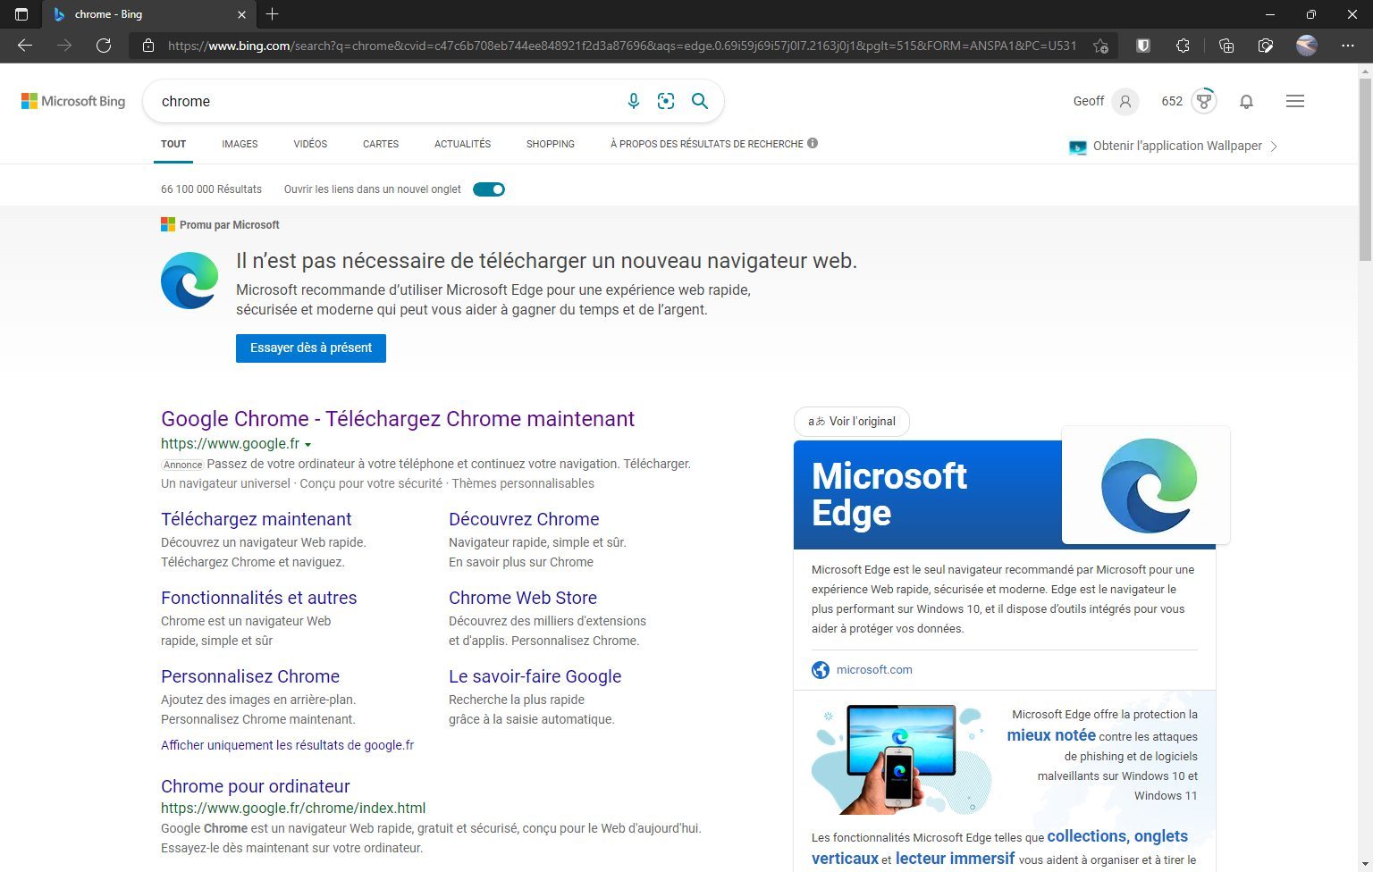
Task: Click info icon beside À propos des résultats
Action: tap(813, 143)
